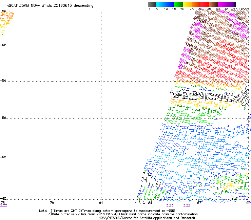Viewport: 251px width, 220px height.
Task: Click the purple '3:22' label below longitude 75
Action: (x=3, y=205)
